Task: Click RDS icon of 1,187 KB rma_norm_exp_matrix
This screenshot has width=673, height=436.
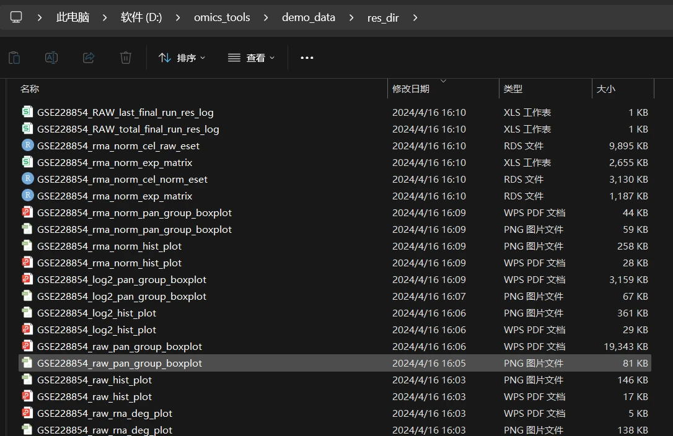Action: pos(27,195)
